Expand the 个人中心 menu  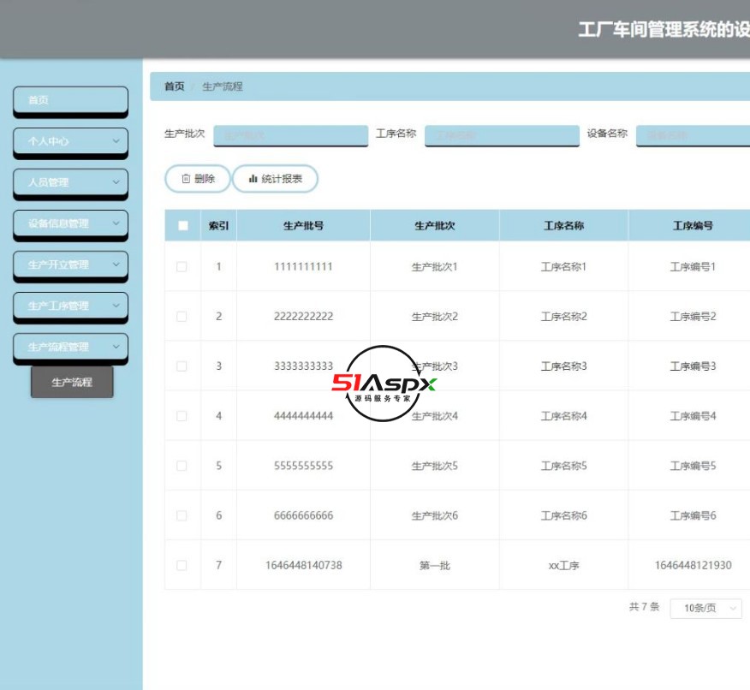tap(69, 141)
